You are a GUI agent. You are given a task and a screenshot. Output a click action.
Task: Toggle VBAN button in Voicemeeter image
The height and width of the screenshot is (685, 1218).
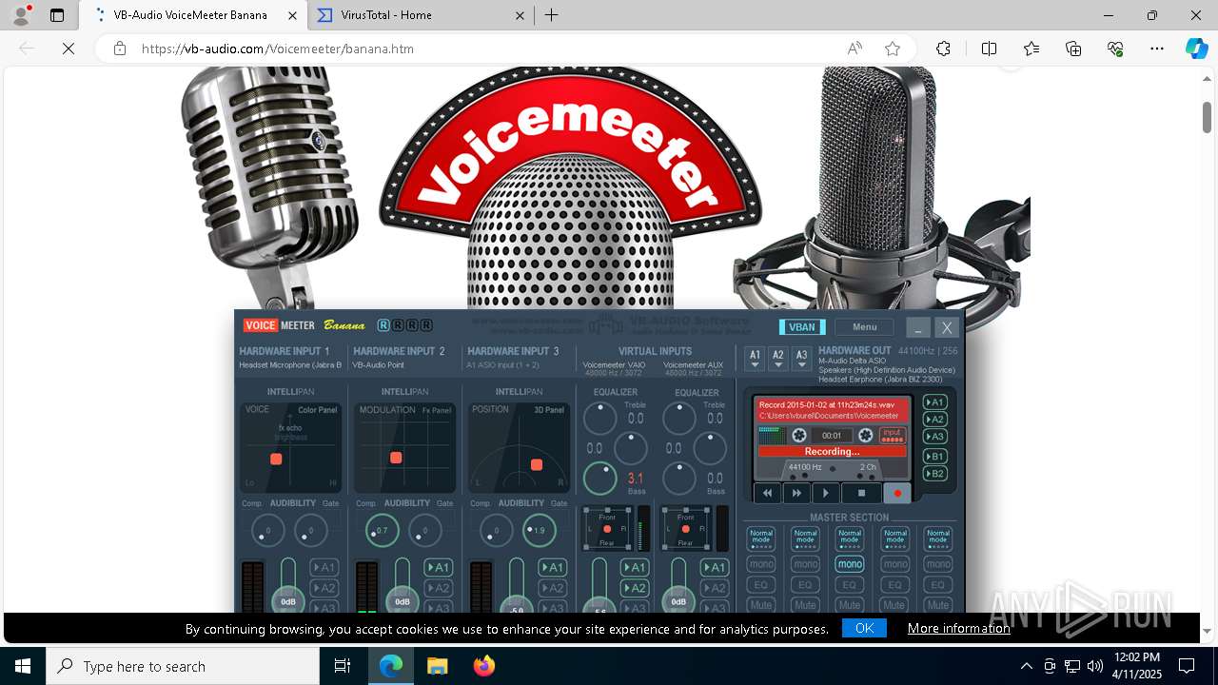[802, 327]
